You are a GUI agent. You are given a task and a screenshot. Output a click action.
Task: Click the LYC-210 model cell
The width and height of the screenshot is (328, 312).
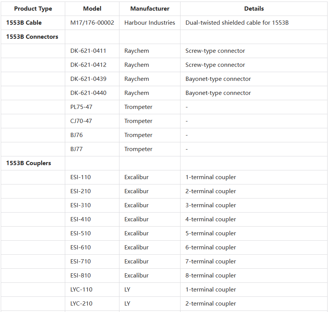pyautogui.click(x=81, y=304)
